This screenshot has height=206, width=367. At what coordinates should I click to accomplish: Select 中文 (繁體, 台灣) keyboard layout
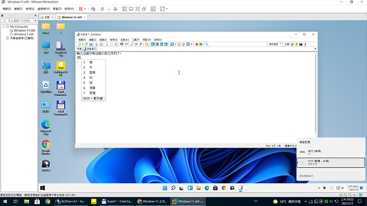click(x=331, y=162)
